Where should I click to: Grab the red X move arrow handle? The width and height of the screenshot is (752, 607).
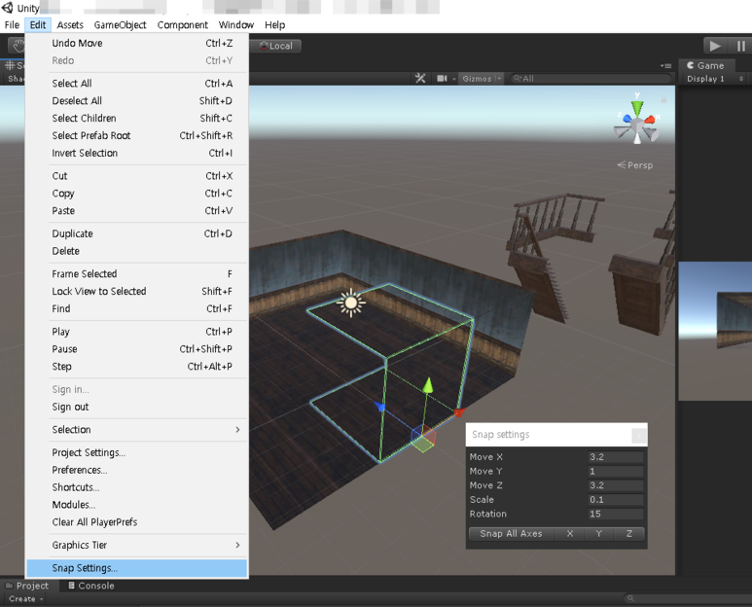[459, 412]
